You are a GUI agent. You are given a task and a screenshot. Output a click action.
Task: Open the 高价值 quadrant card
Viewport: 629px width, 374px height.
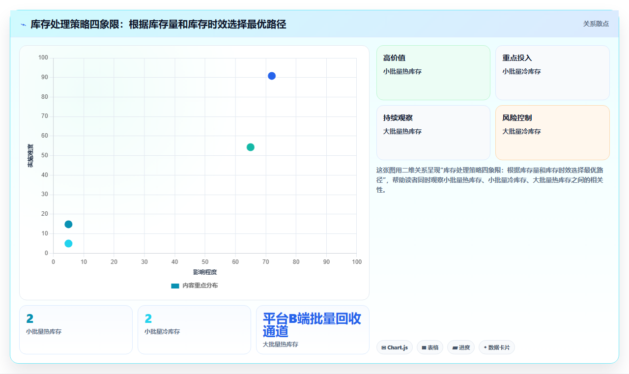pos(433,73)
